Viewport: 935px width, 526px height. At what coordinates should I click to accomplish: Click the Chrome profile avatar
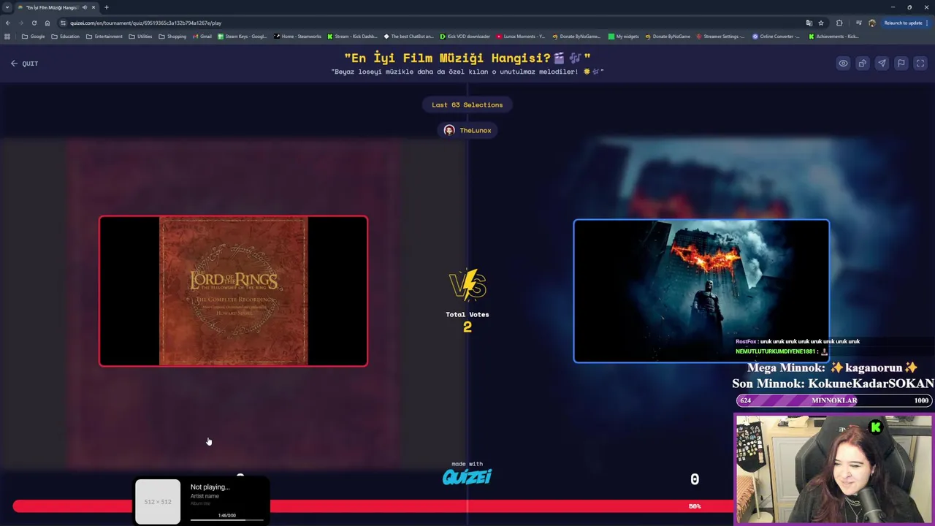click(x=872, y=23)
